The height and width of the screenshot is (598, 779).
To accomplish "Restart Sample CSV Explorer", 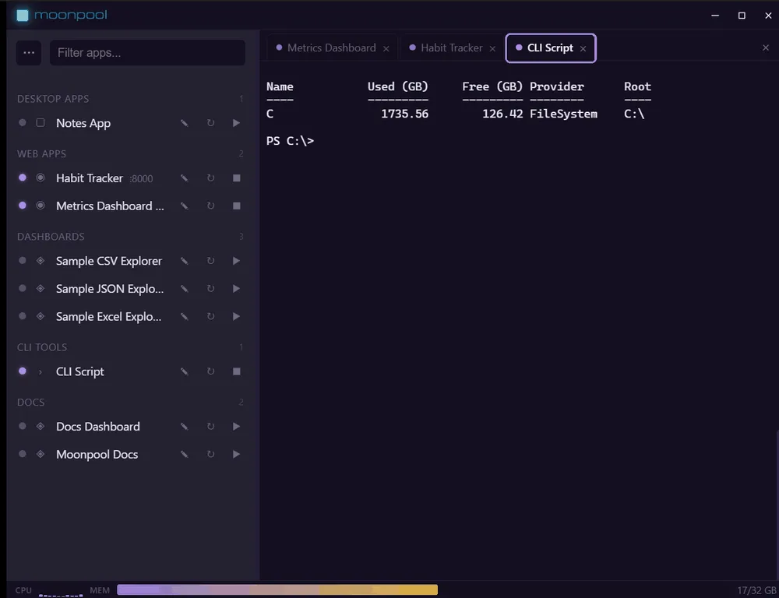I will pos(210,261).
